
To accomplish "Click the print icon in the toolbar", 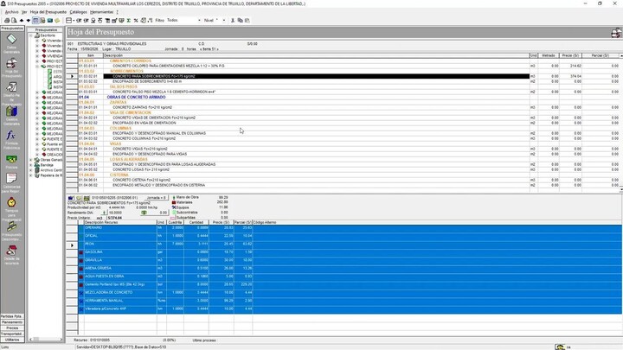I will (7, 20).
